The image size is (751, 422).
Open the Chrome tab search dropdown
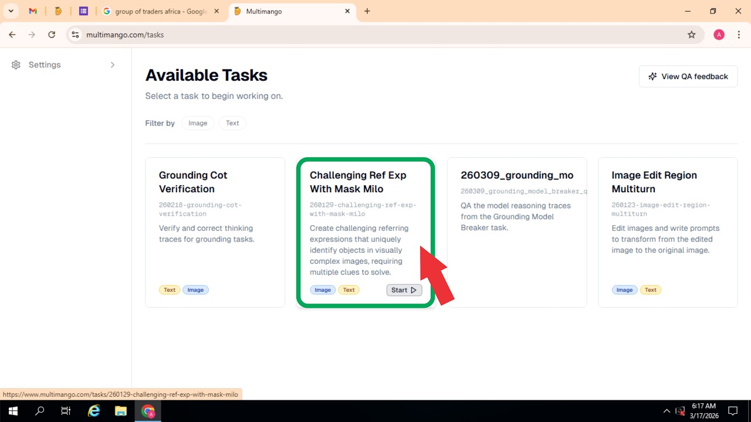click(x=11, y=11)
